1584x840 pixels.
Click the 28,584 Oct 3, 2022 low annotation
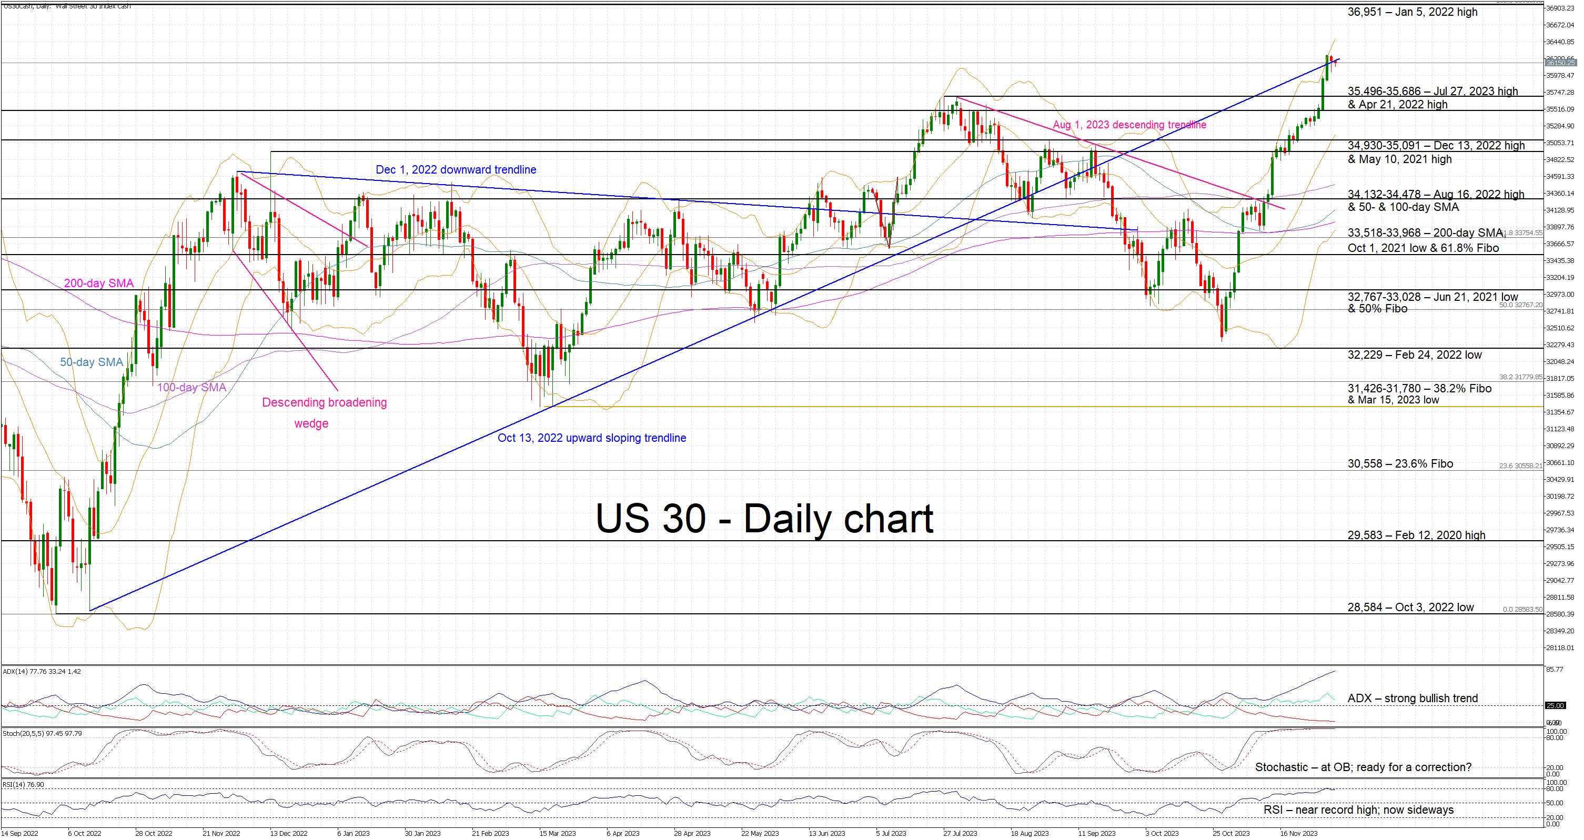[1410, 608]
